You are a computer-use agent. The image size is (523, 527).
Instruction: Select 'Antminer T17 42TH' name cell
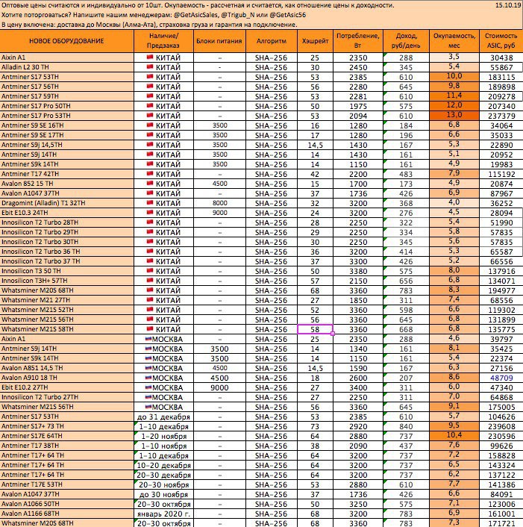(x=67, y=174)
